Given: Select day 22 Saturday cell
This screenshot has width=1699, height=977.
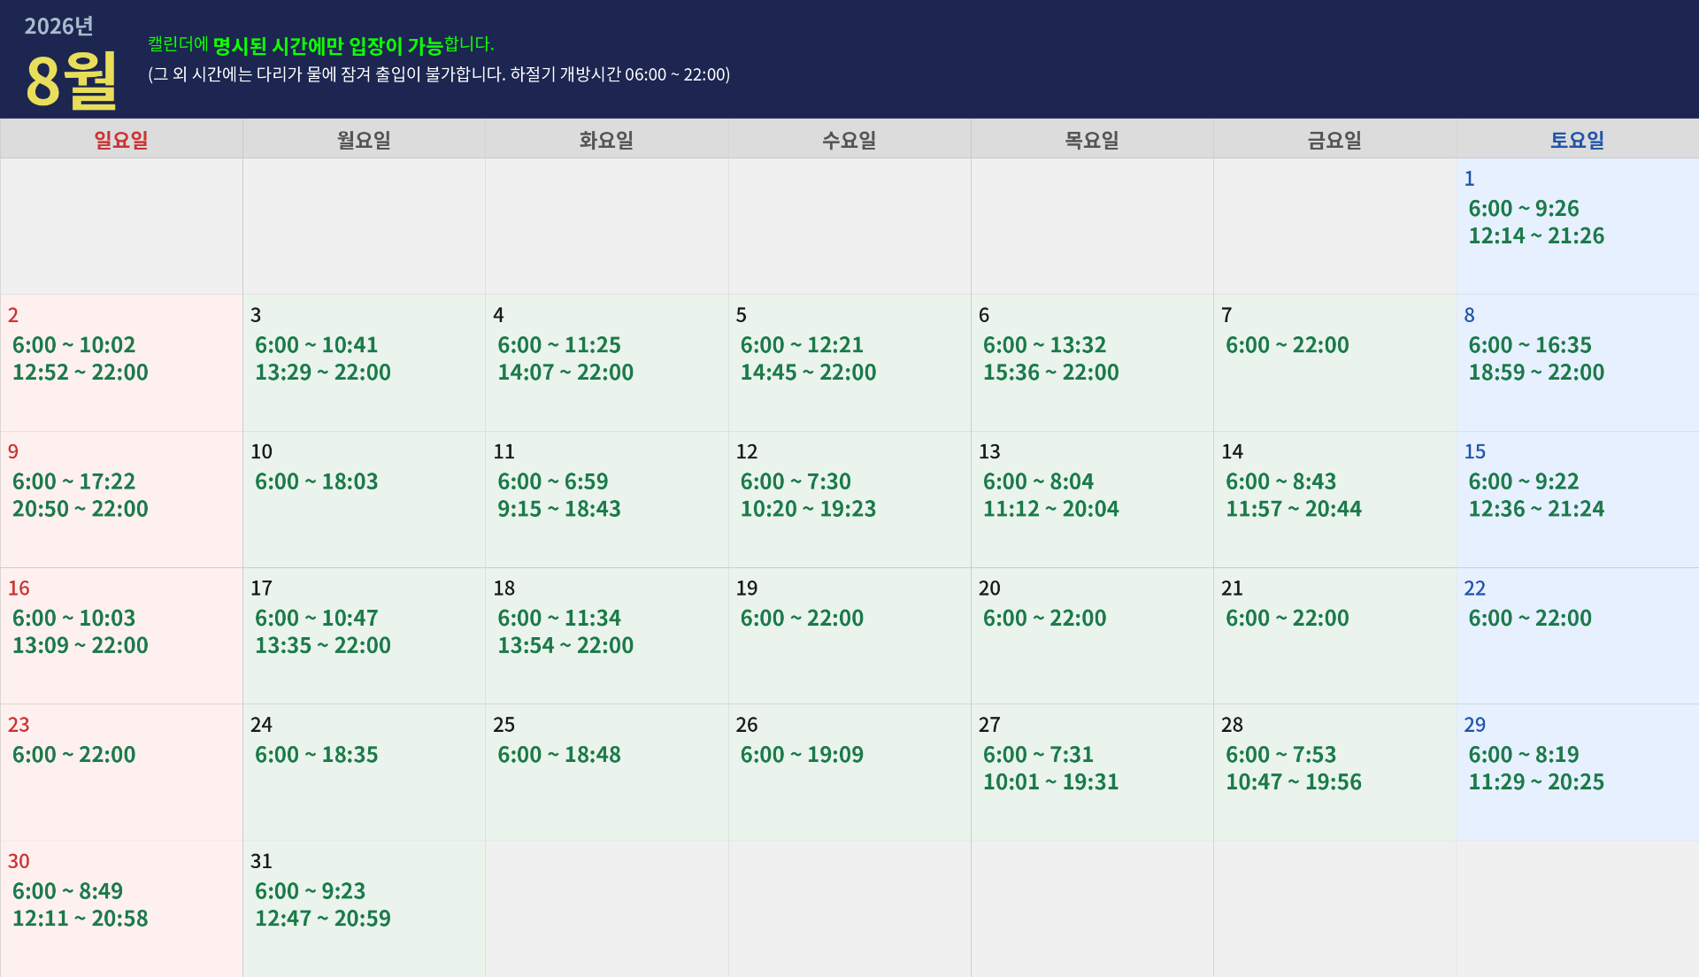Looking at the screenshot, I should pos(1577,635).
